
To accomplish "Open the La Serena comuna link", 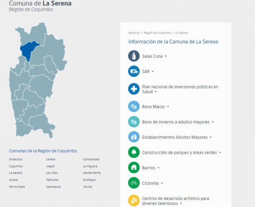I will (16, 173).
